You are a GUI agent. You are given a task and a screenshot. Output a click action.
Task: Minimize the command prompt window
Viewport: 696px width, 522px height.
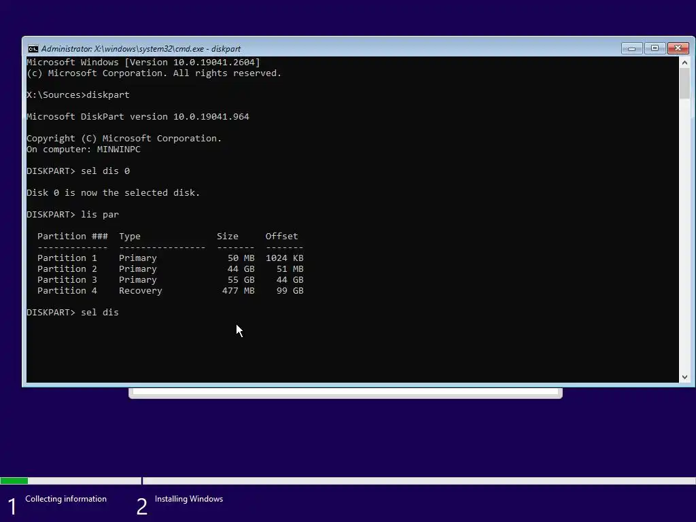[x=632, y=48]
